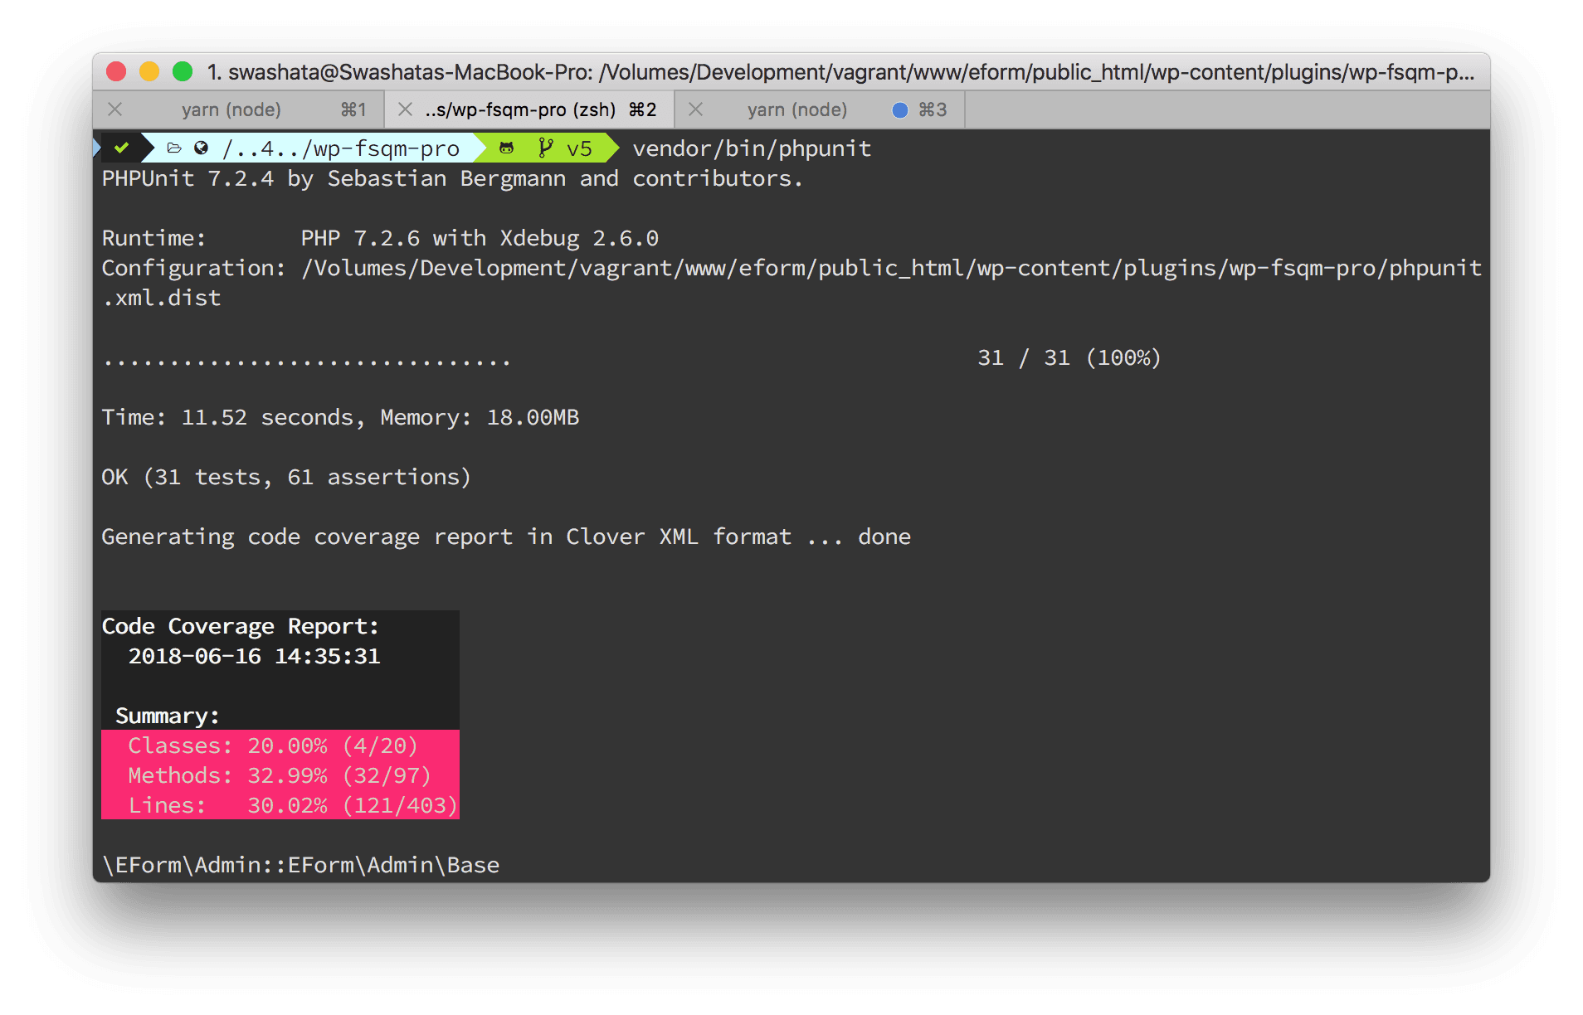Viewport: 1583px width, 1015px height.
Task: Close the first yarn (node) tab
Action: (x=115, y=109)
